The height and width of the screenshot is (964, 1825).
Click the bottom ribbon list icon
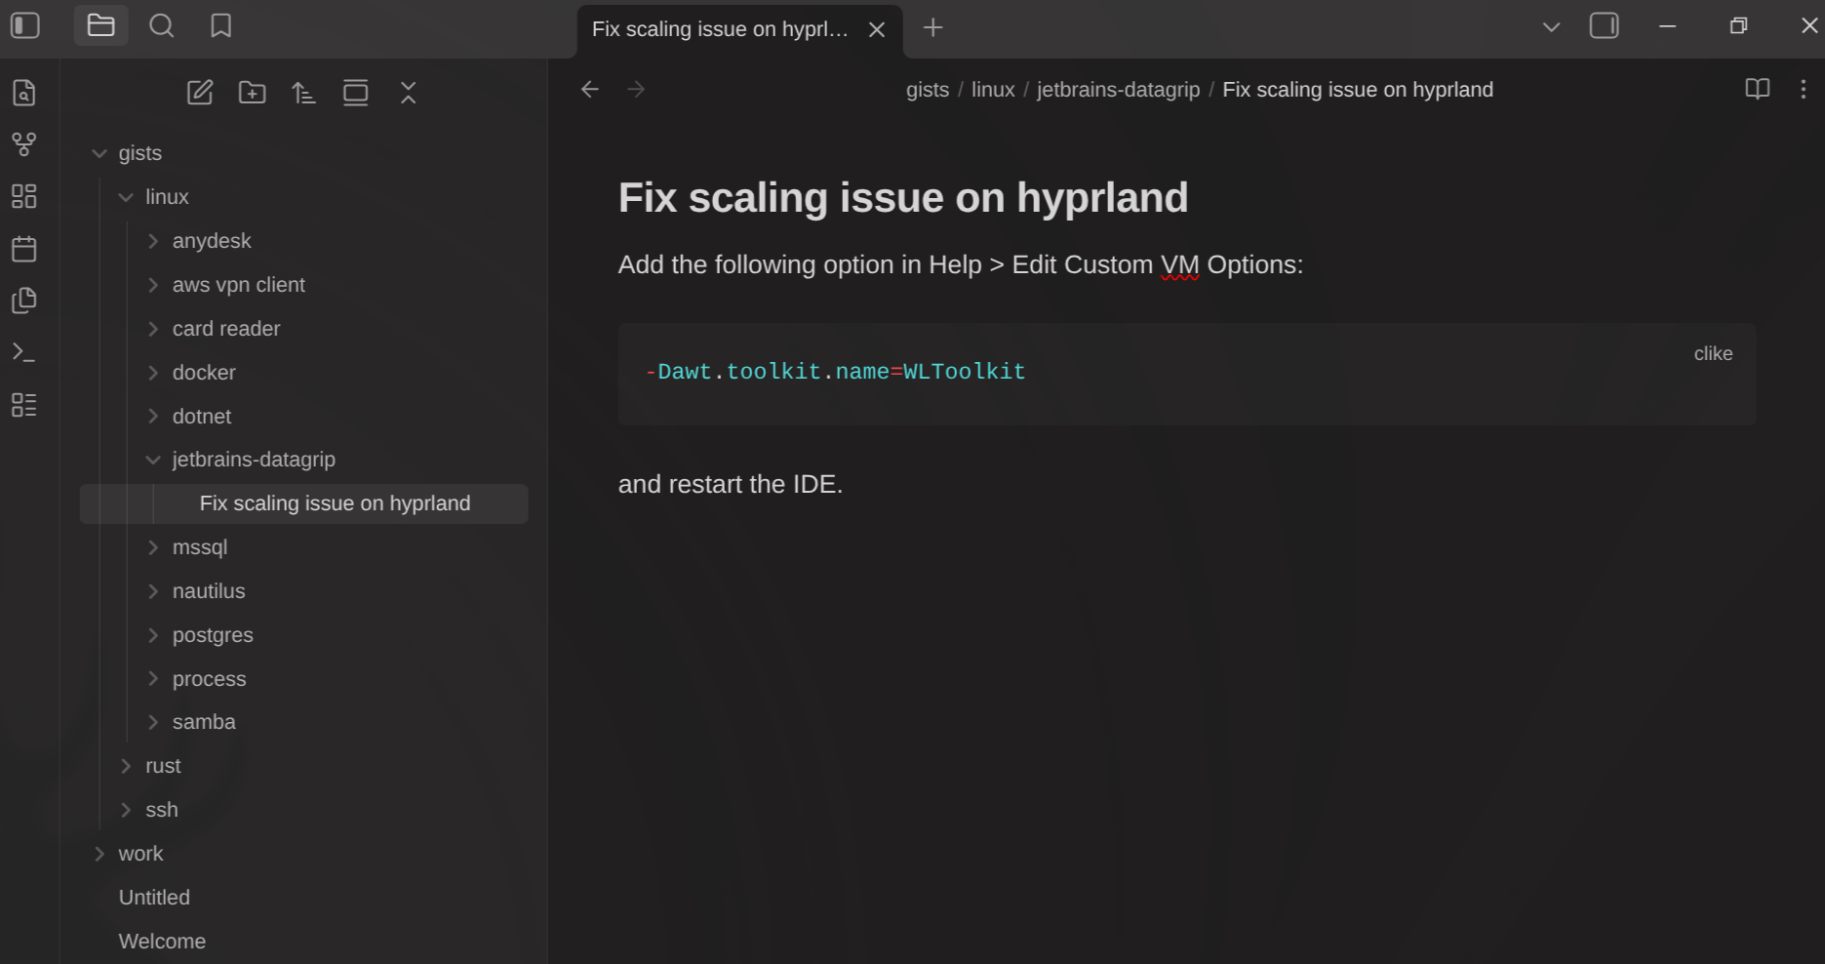(x=24, y=405)
